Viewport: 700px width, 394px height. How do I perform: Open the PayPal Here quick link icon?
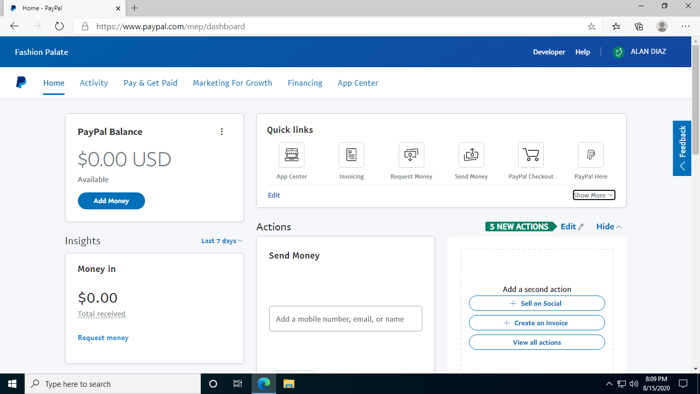click(x=591, y=155)
